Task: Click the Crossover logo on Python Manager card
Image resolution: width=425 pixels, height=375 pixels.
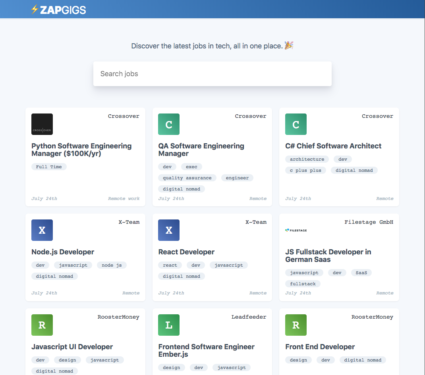Action: (42, 124)
